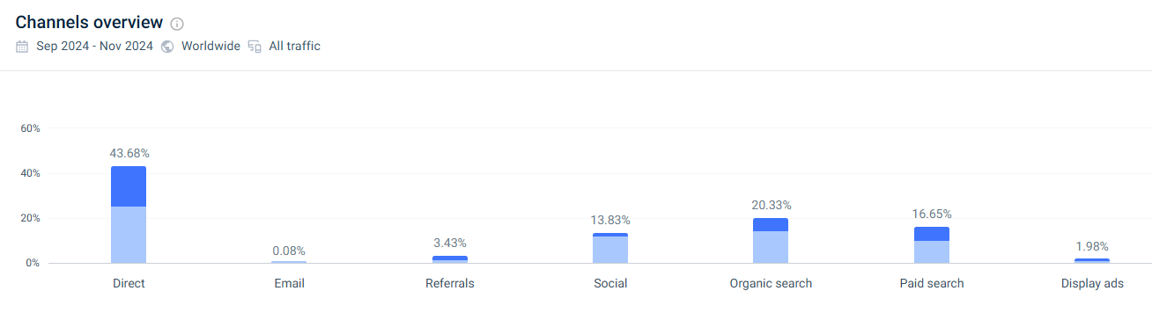Viewport: 1152px width, 320px height.
Task: Select the Direct axis label
Action: pos(129,284)
